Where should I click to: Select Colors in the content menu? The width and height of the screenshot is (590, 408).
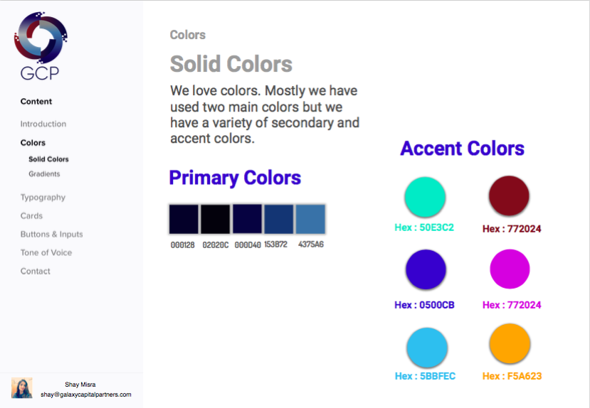33,143
